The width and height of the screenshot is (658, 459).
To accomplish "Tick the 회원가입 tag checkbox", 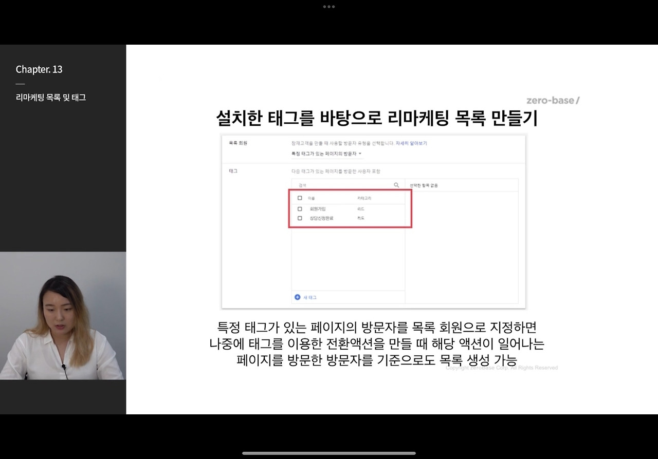I will coord(300,209).
